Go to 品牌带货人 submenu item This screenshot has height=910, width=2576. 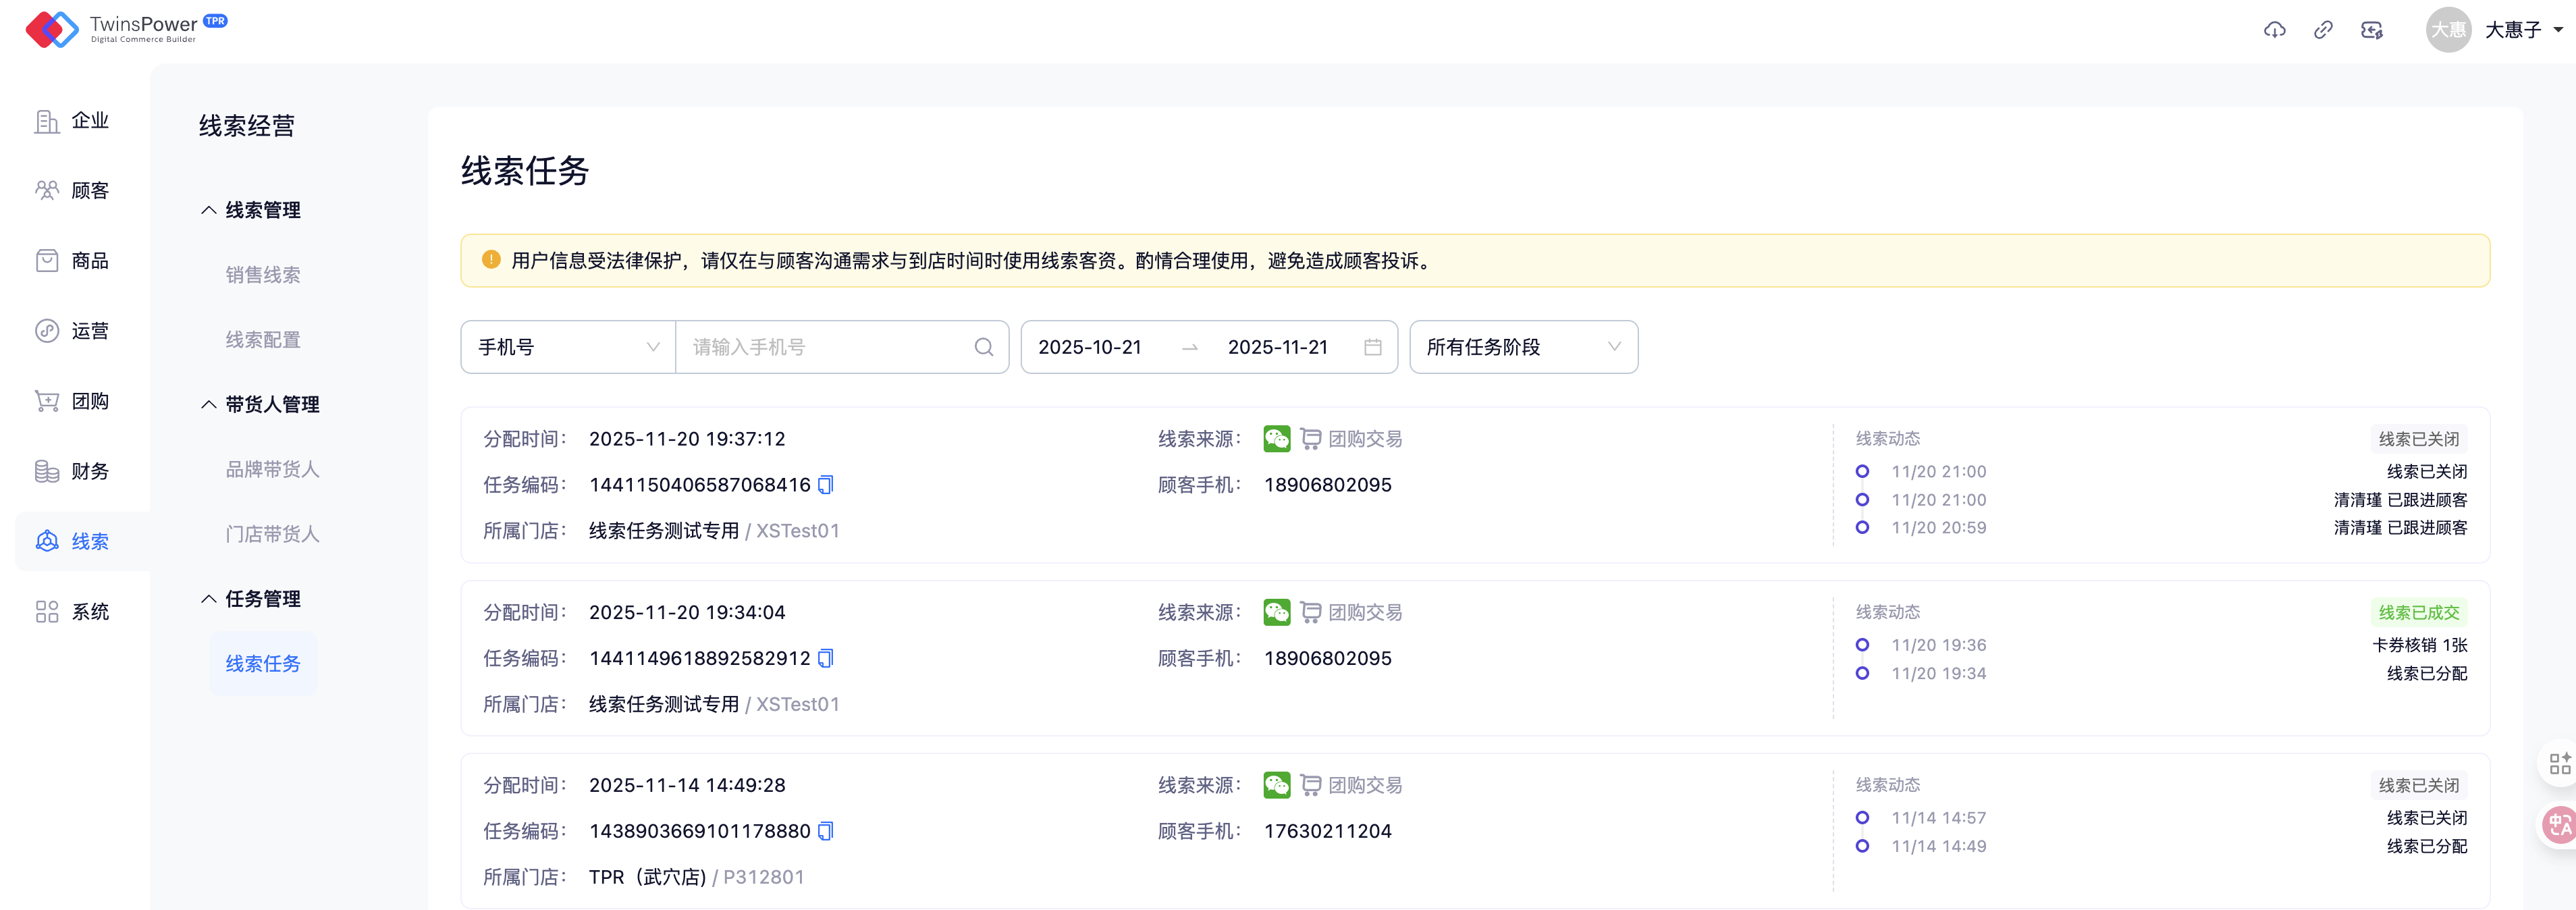point(272,469)
